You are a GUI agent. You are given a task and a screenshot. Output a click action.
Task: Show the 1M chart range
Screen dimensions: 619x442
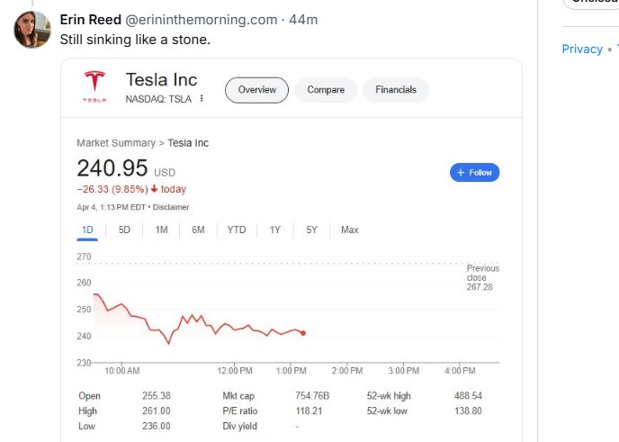coord(162,230)
